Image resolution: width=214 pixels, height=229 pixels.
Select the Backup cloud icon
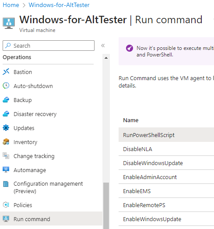click(6, 100)
